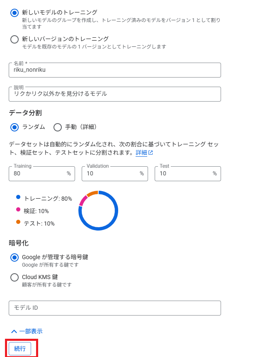This screenshot has height=357, width=260.
Task: Choose 手動（詳細）data split option
Action: [57, 127]
